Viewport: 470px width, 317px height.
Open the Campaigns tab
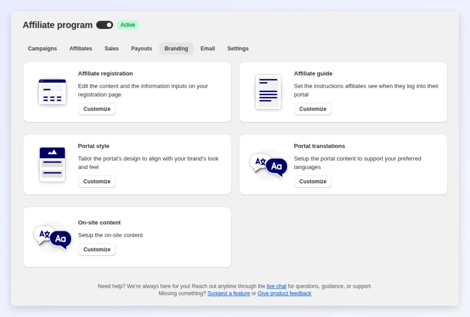click(x=42, y=48)
